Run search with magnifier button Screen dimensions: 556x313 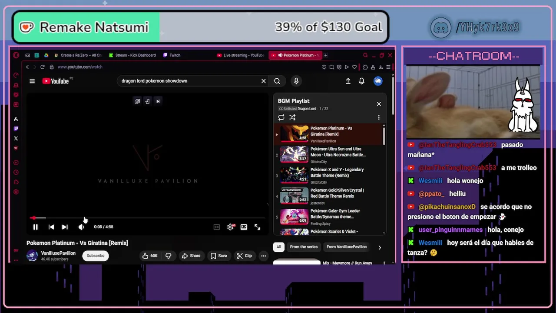[277, 81]
